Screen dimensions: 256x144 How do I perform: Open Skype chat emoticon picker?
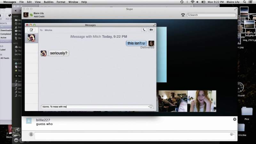tap(232, 134)
